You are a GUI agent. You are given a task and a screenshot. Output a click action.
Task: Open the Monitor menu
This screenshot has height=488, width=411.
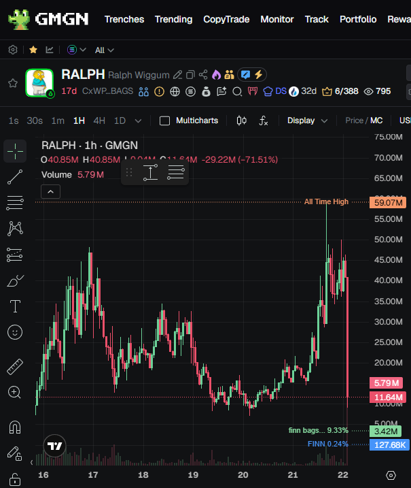276,19
